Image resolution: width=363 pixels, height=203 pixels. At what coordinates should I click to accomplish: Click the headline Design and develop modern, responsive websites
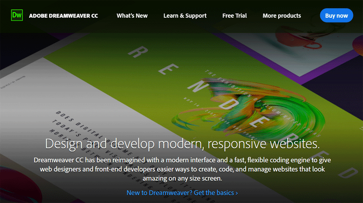coord(182,143)
